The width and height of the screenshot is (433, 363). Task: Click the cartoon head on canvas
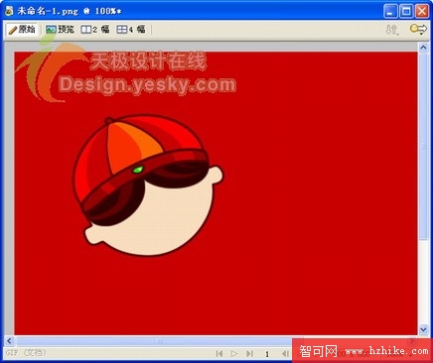pyautogui.click(x=148, y=185)
